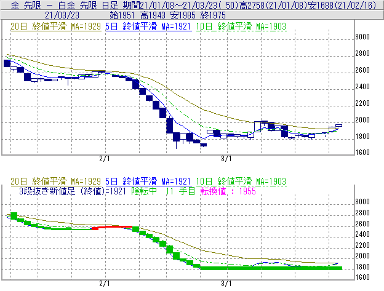Click the 3000 axis label of upper chart

pos(362,37)
